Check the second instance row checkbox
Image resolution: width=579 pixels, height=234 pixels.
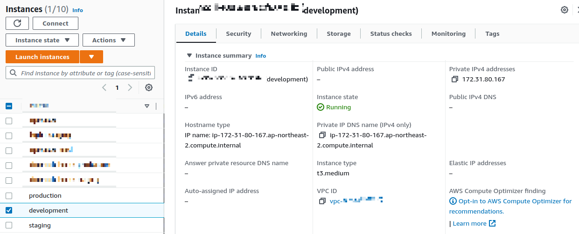[9, 136]
